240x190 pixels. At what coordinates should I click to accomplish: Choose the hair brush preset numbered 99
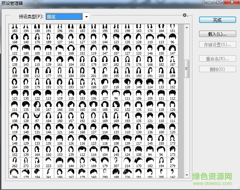[x=60, y=49]
